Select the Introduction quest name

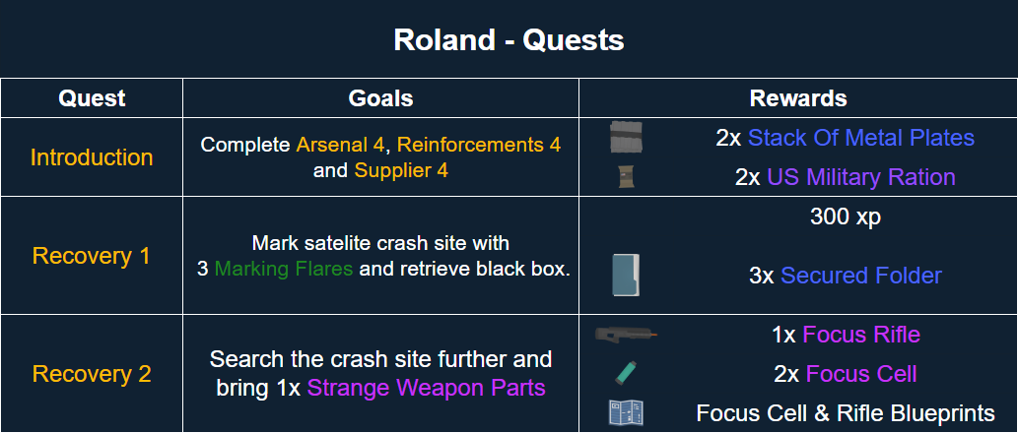tap(92, 157)
